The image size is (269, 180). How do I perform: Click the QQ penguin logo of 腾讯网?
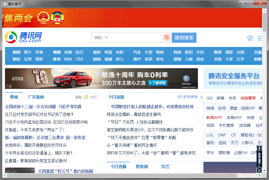click(x=10, y=37)
